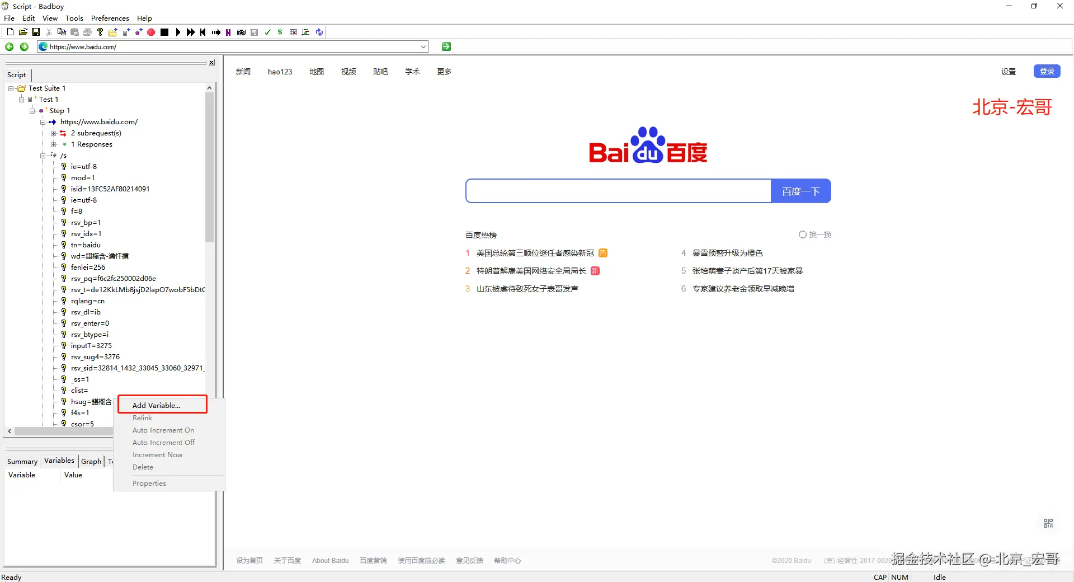Viewport: 1074px width, 582px height.
Task: Open the timeline chart icon in the toolbar
Action: (306, 32)
